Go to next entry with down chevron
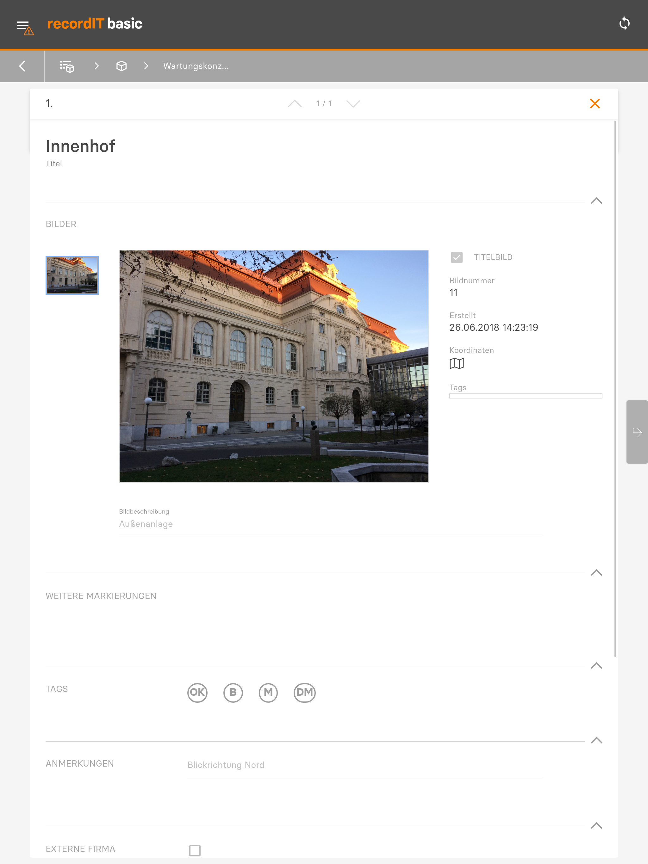This screenshot has width=648, height=864. (353, 103)
